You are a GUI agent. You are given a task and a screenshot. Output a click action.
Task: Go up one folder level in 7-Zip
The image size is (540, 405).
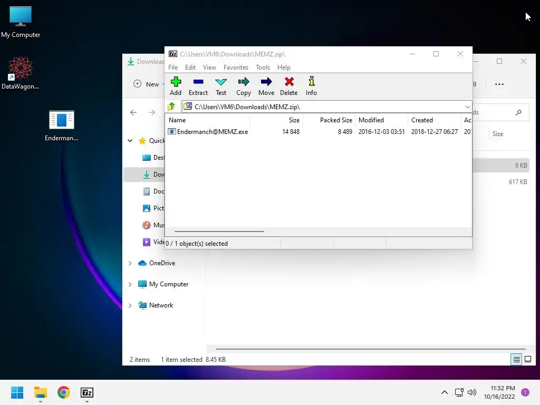pos(171,107)
